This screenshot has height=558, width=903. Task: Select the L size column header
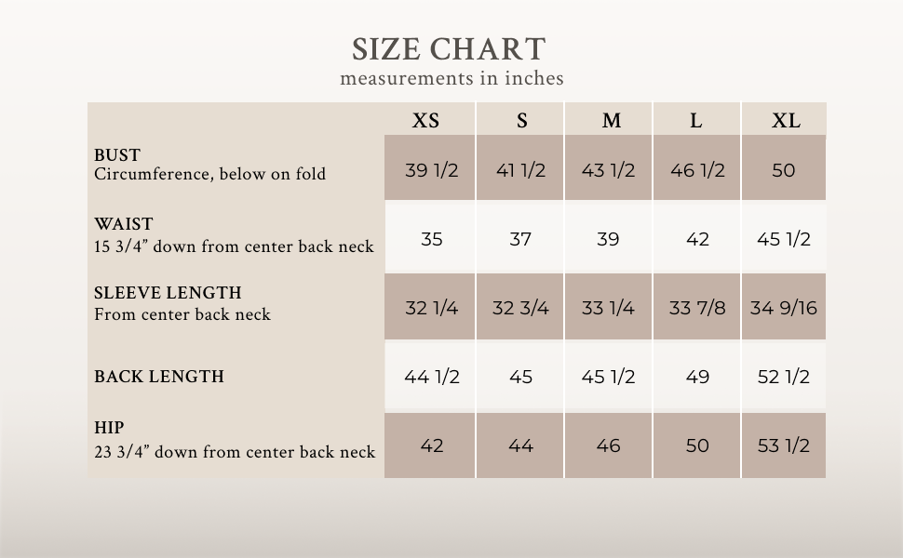pyautogui.click(x=696, y=121)
